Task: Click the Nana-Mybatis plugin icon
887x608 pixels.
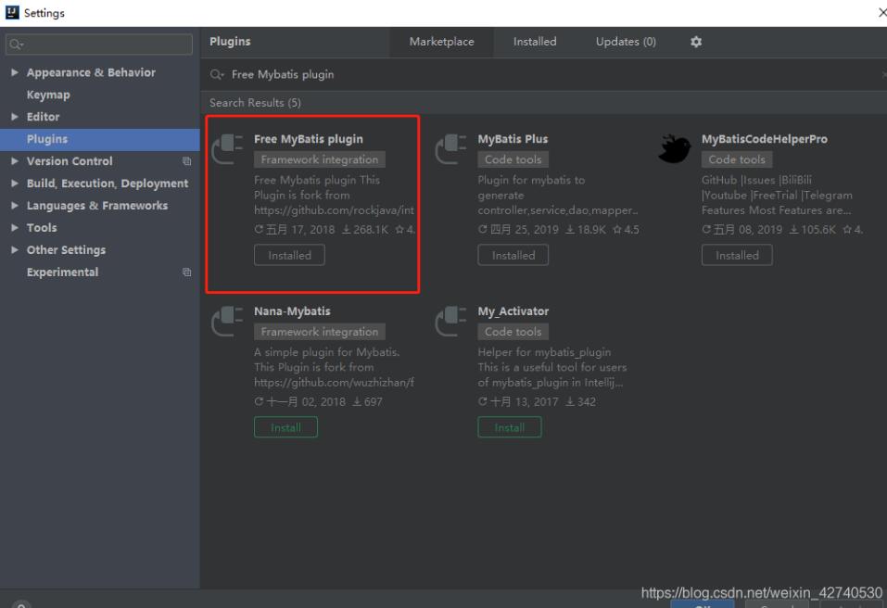Action: (227, 322)
